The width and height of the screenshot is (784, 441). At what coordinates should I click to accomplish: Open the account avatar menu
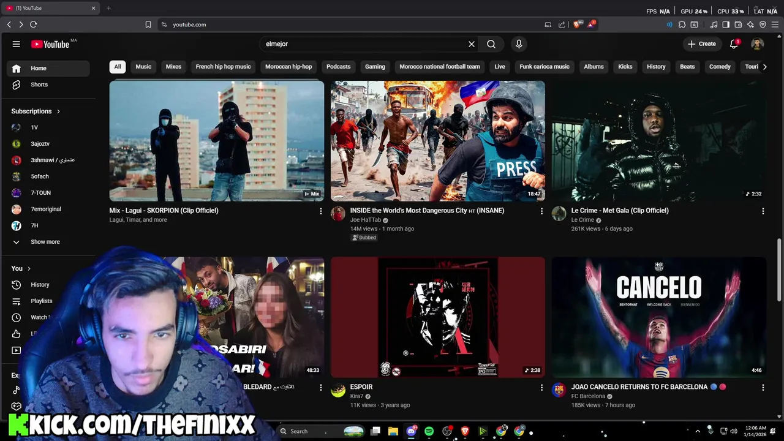tap(757, 44)
